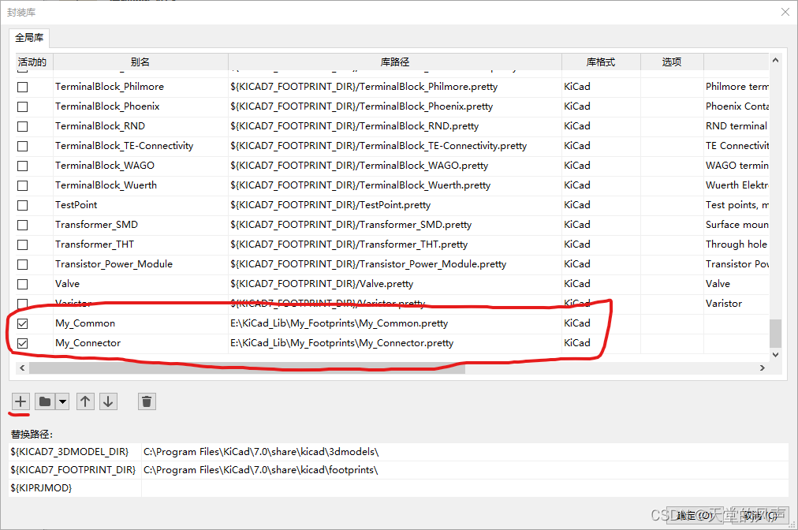Switch to the 全局库 tab

29,38
